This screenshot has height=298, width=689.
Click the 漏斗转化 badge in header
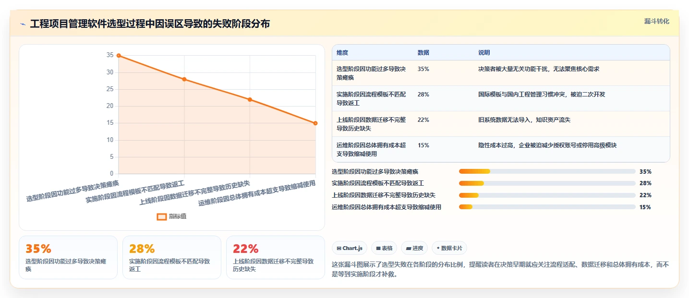[656, 21]
